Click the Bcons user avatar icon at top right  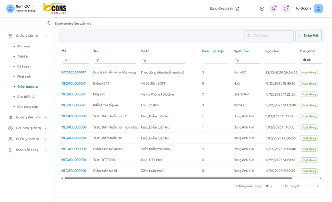318,8
